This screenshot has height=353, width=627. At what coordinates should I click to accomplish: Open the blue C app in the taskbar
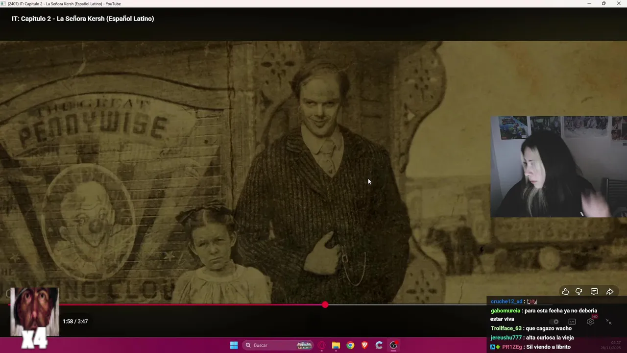379,345
